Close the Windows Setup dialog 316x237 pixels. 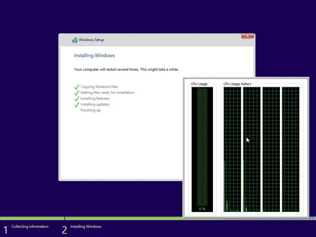coord(247,36)
